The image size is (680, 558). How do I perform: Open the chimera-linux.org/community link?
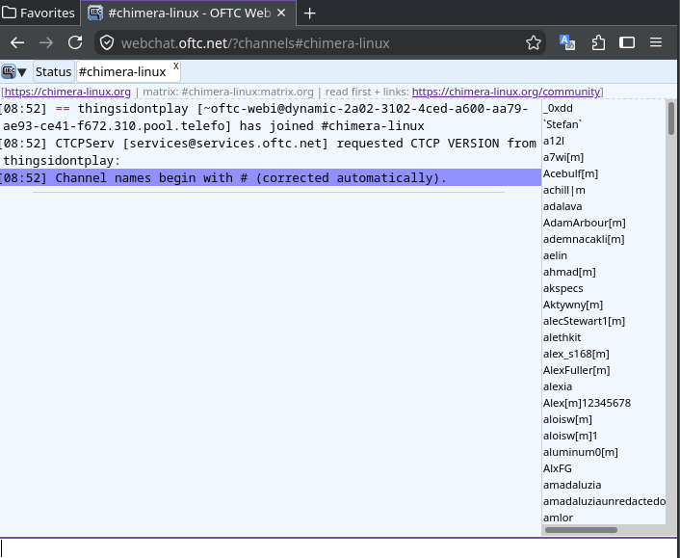pos(506,92)
